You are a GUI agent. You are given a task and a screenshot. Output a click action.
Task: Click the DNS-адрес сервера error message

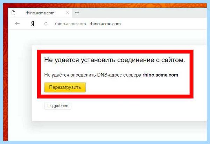point(111,75)
